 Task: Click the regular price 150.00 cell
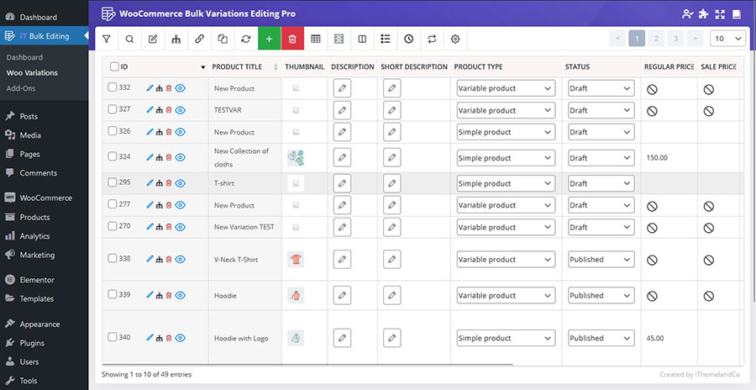coord(669,157)
